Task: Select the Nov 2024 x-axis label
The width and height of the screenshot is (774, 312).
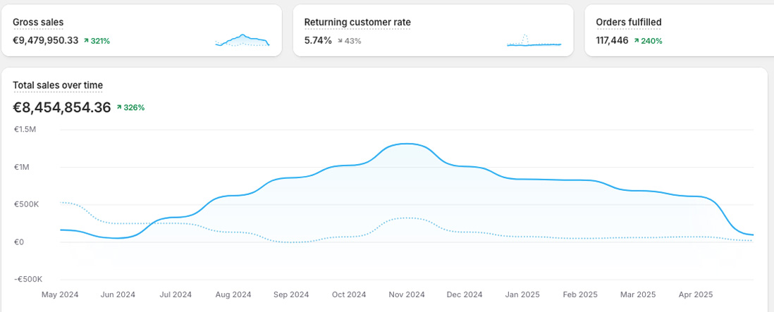Action: tap(406, 294)
